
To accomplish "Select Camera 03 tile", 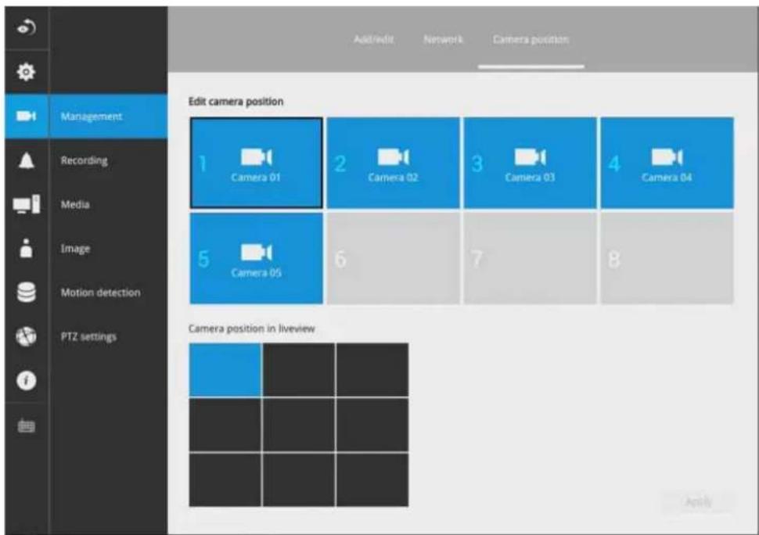I will (x=530, y=163).
